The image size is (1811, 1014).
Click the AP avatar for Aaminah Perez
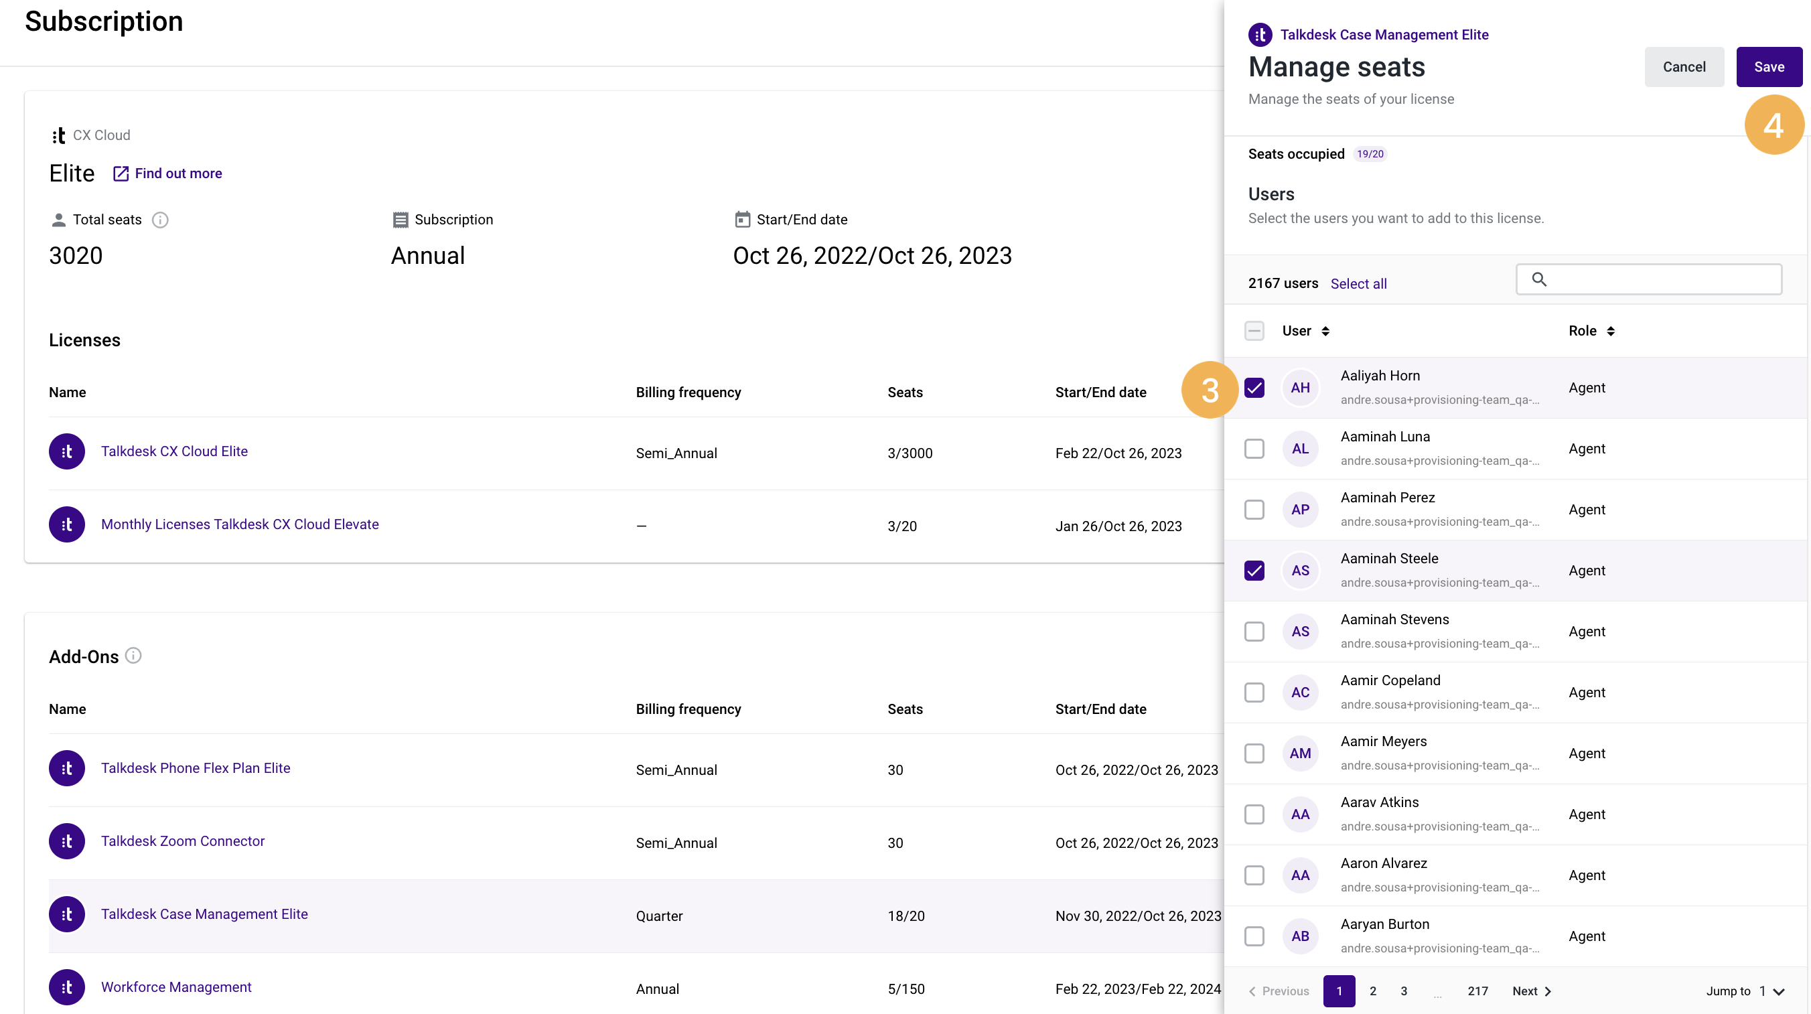pyautogui.click(x=1300, y=510)
